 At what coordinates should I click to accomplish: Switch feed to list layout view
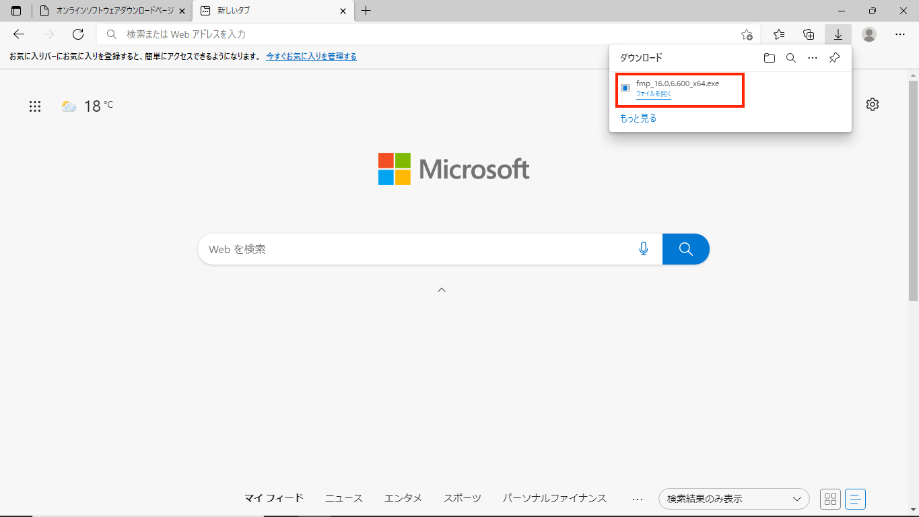[x=855, y=499]
